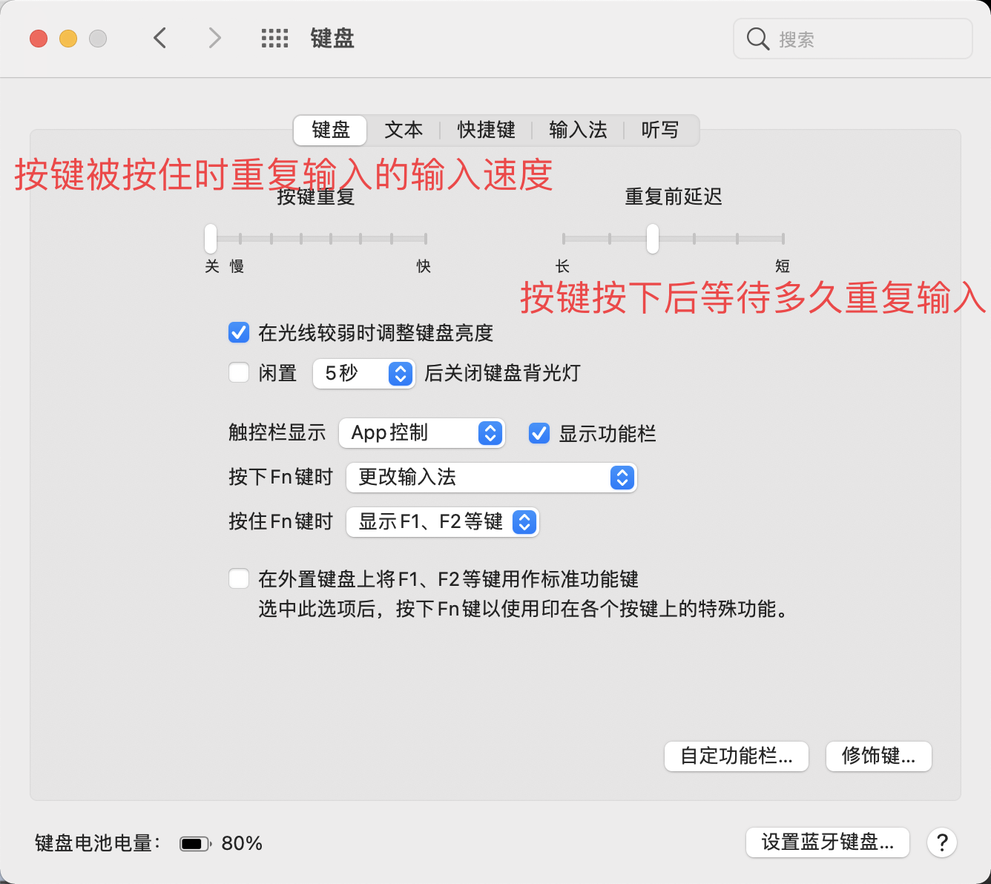Click the 80% battery percentage text
This screenshot has width=991, height=884.
tap(242, 843)
